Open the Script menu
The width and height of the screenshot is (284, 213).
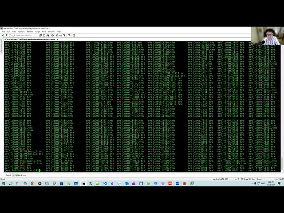[37, 32]
